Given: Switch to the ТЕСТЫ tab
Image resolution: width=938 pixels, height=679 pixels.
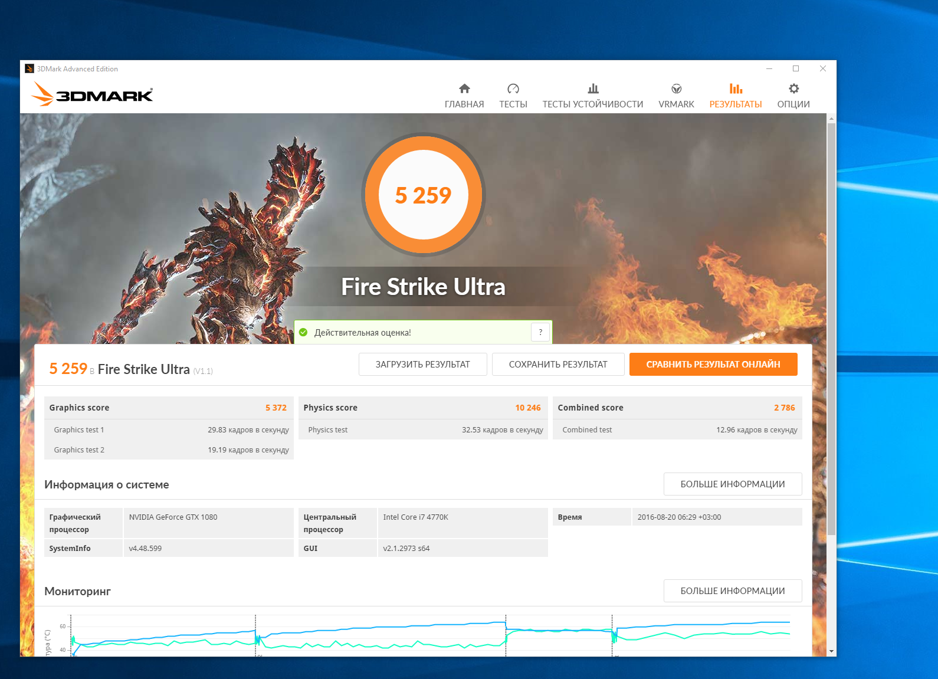Looking at the screenshot, I should pos(513,96).
